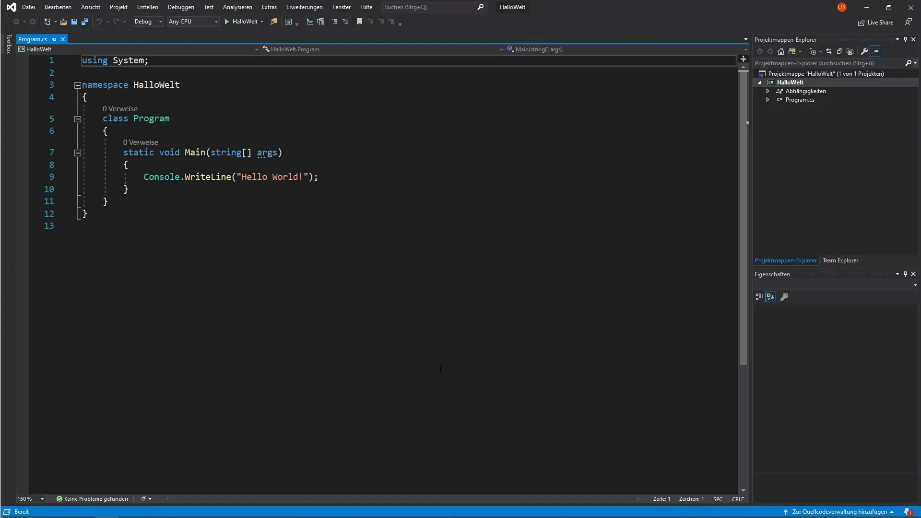Pin the Program.cs tab

(x=54, y=39)
